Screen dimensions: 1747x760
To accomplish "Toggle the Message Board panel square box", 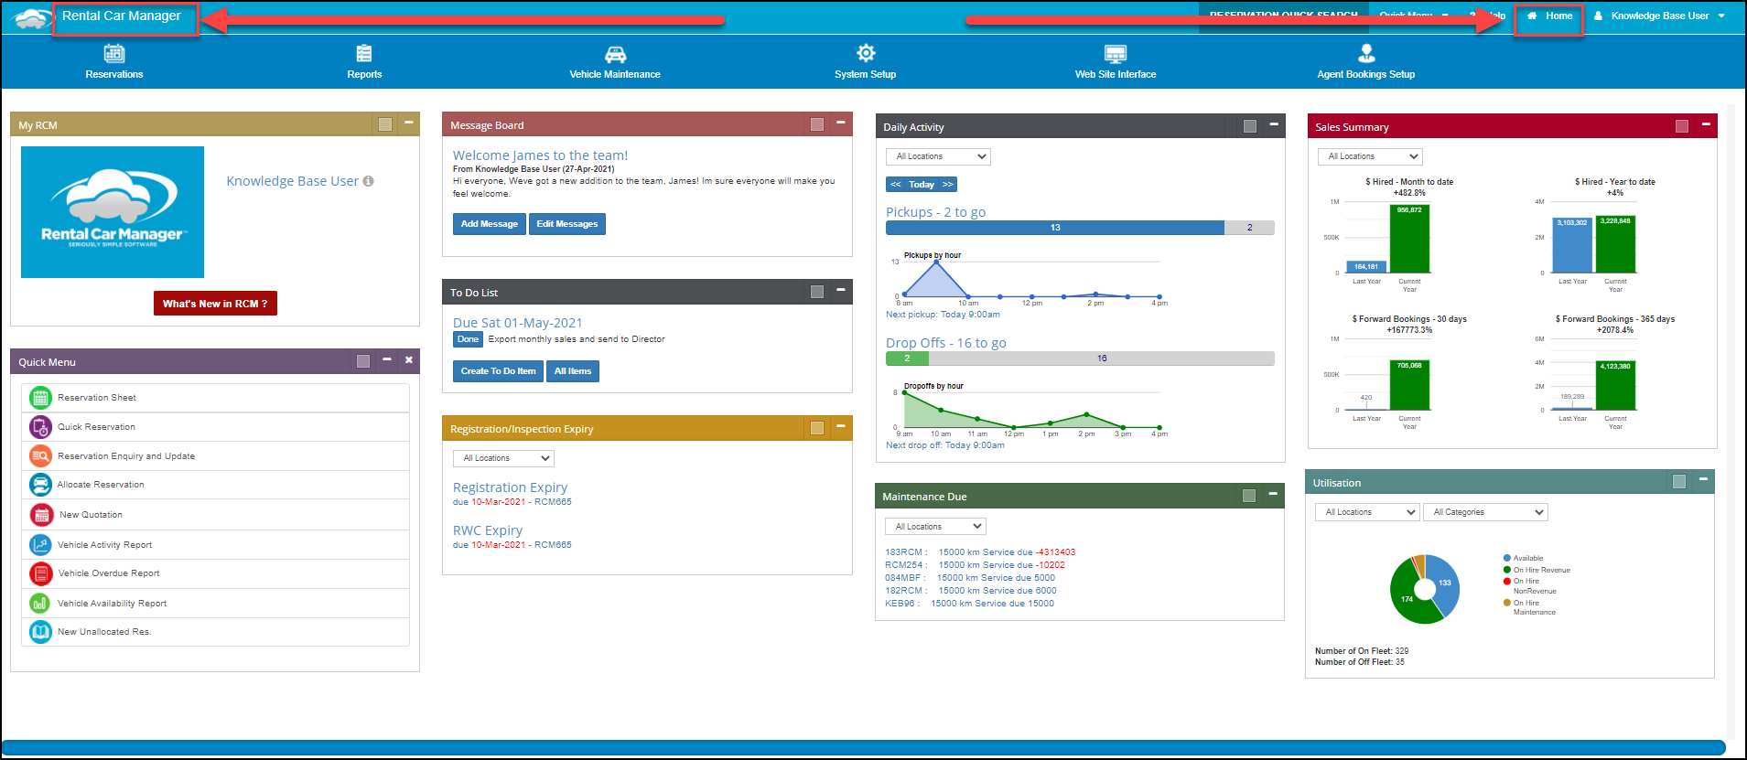I will click(x=817, y=124).
